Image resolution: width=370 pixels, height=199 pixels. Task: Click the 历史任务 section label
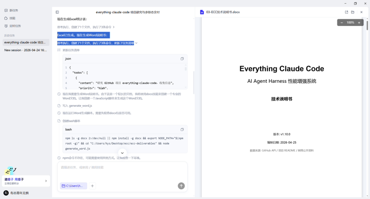click(x=10, y=36)
